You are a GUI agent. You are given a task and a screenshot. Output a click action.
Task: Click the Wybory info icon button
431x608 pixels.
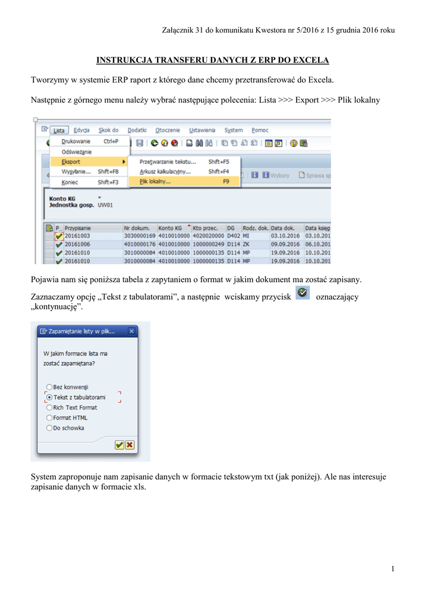point(254,175)
